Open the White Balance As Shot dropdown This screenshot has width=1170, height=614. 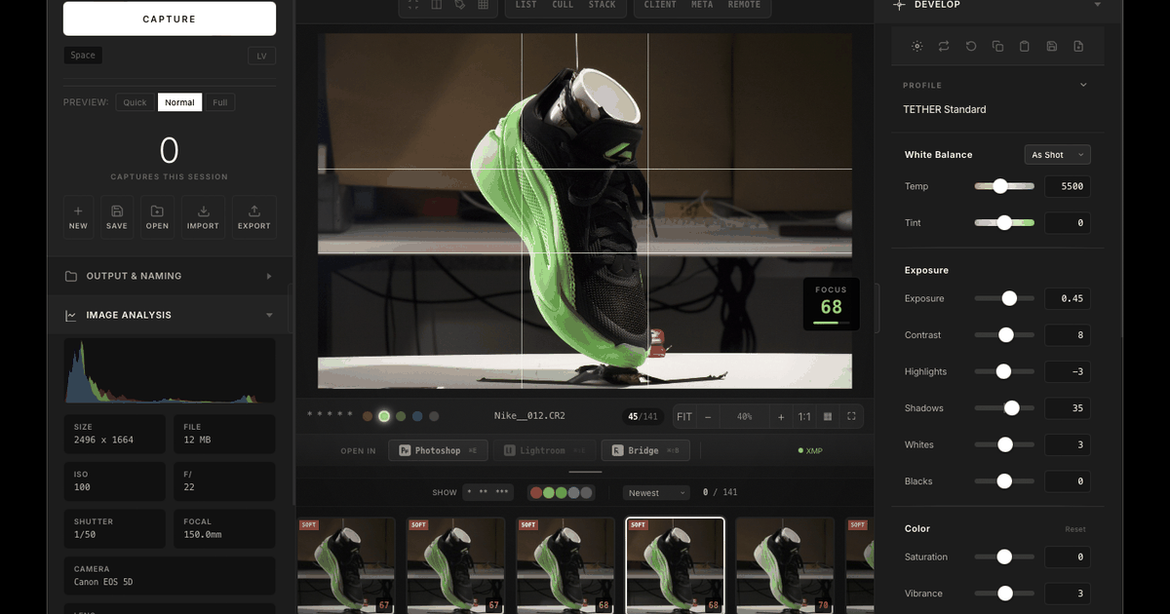click(x=1058, y=155)
